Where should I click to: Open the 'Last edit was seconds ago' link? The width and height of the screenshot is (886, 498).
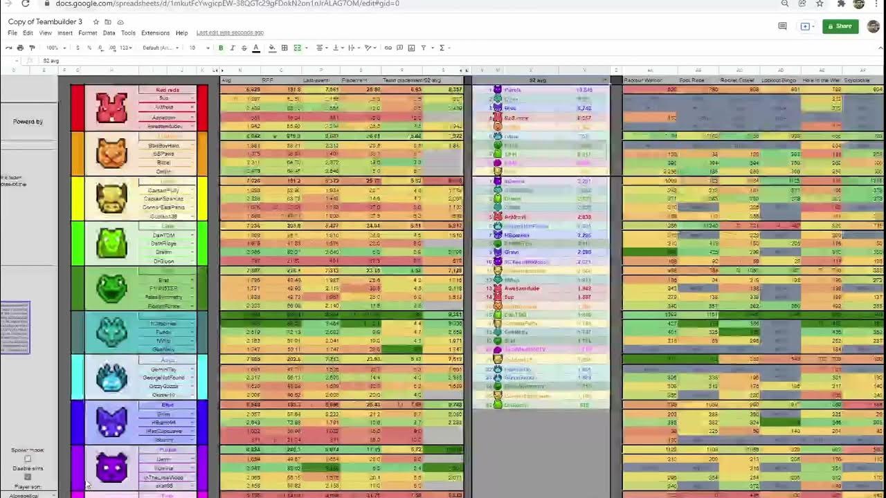pos(230,33)
